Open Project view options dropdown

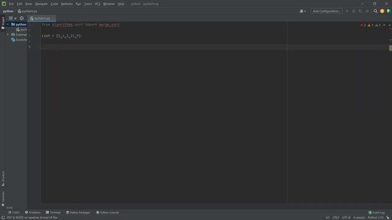(12, 18)
